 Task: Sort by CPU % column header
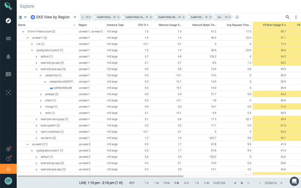point(143,25)
